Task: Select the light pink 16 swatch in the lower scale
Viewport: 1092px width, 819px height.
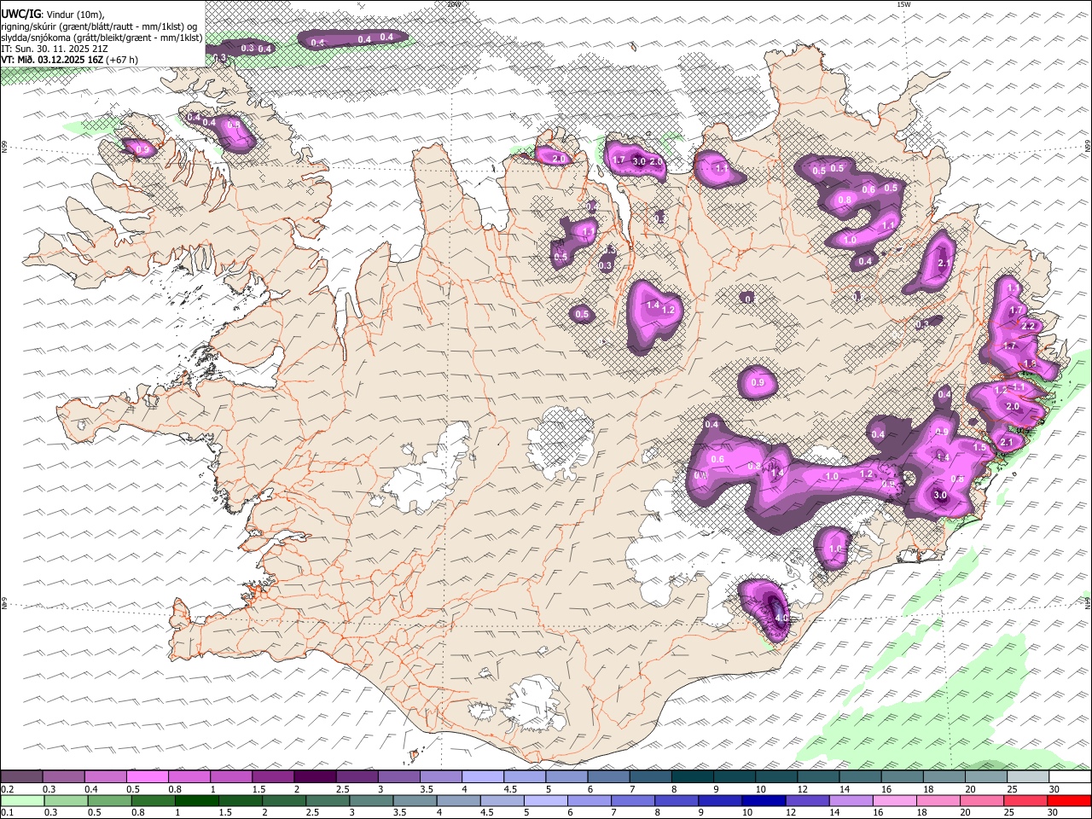Action: [x=893, y=800]
